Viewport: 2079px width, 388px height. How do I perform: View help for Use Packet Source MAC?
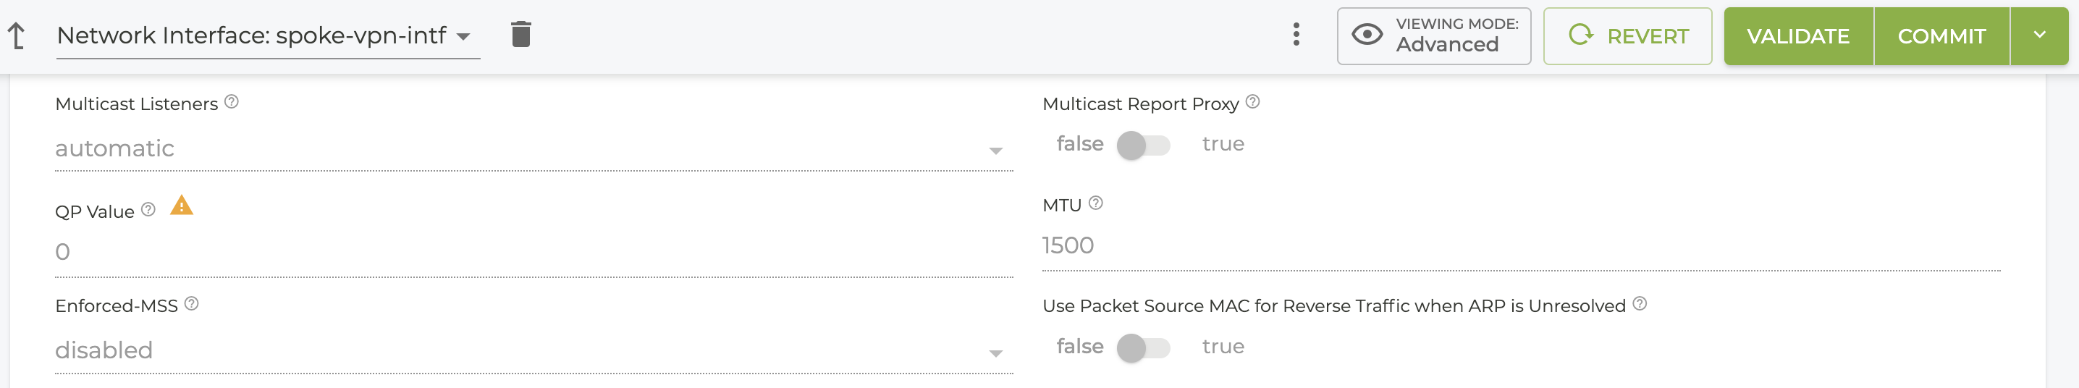click(x=1640, y=304)
